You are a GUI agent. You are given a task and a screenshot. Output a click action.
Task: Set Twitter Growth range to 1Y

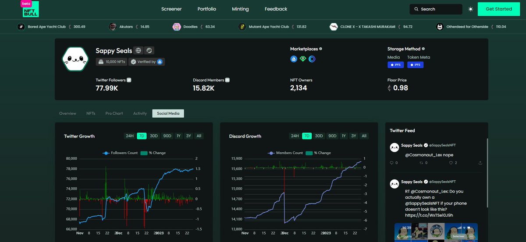click(178, 136)
